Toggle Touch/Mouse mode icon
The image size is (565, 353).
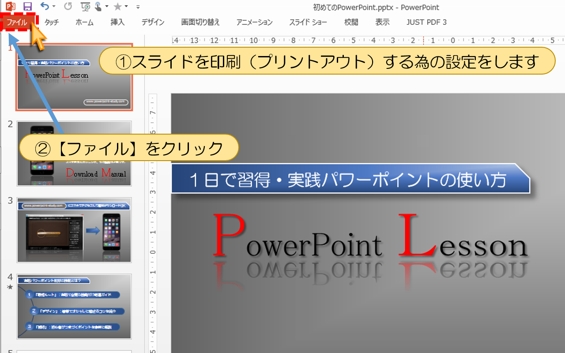tap(98, 7)
